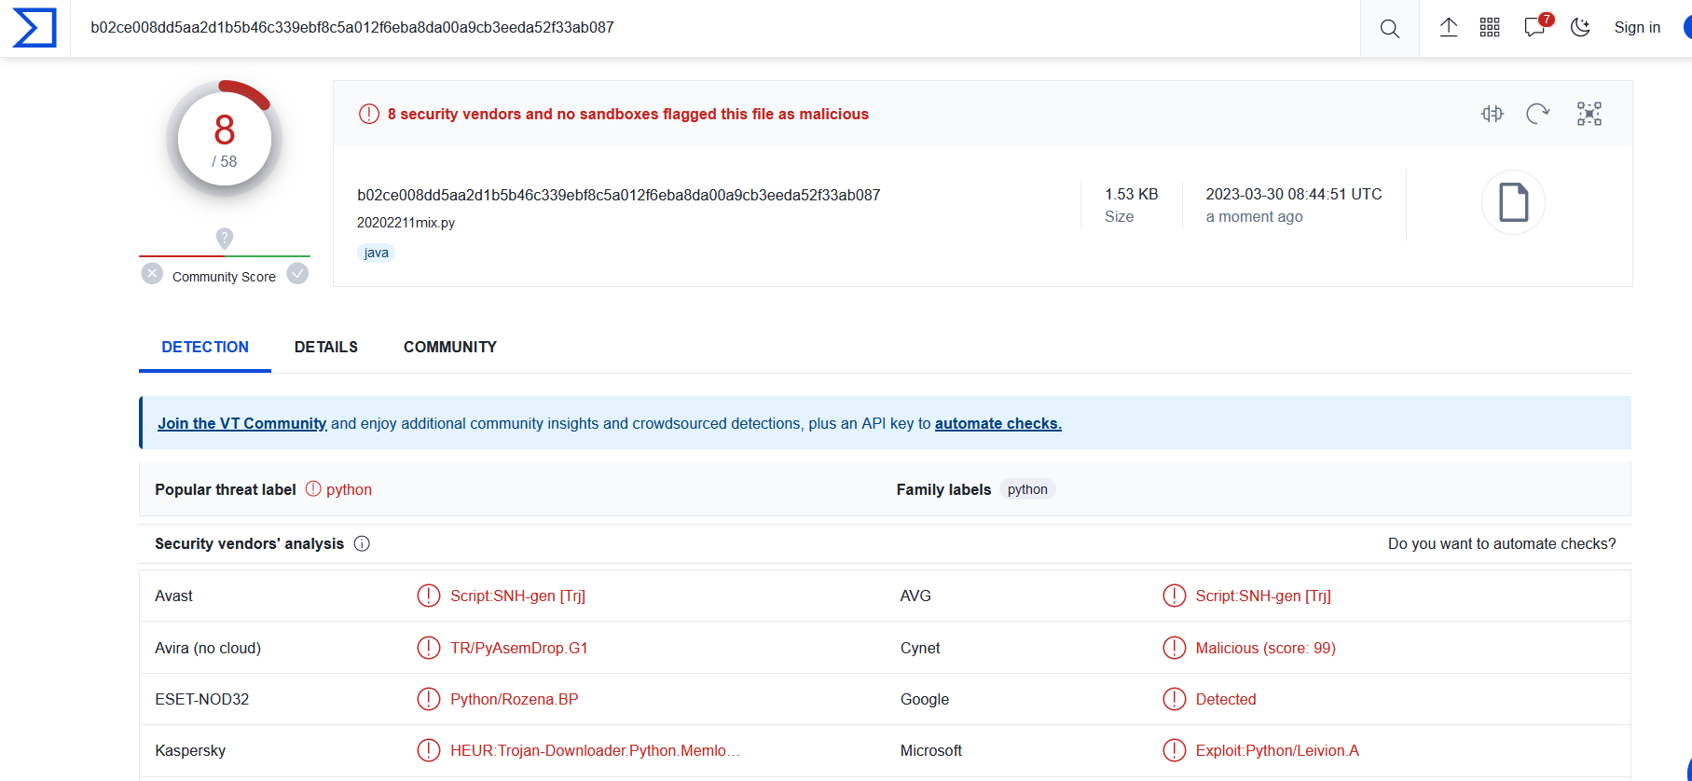The image size is (1692, 781).
Task: Click the Sign in link
Action: [x=1637, y=28]
